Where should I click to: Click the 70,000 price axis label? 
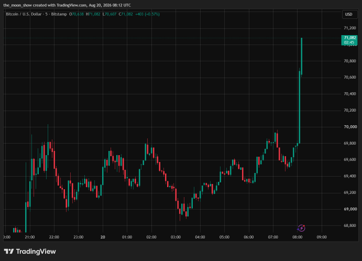click(x=350, y=127)
